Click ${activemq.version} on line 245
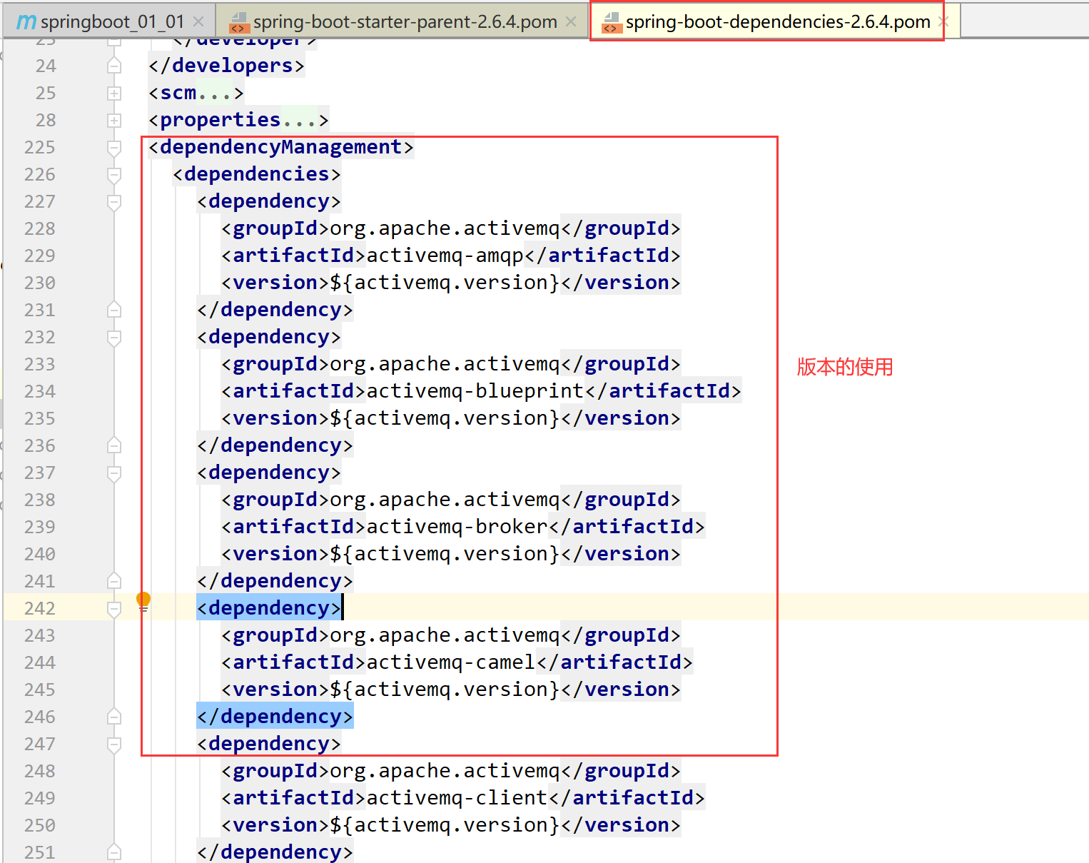1089x863 pixels. click(445, 690)
